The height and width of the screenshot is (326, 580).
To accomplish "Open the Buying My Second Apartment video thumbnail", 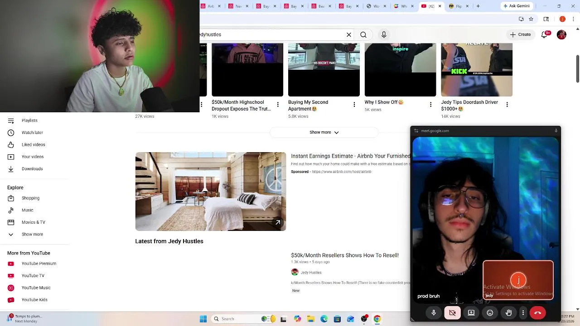I will pos(324,70).
